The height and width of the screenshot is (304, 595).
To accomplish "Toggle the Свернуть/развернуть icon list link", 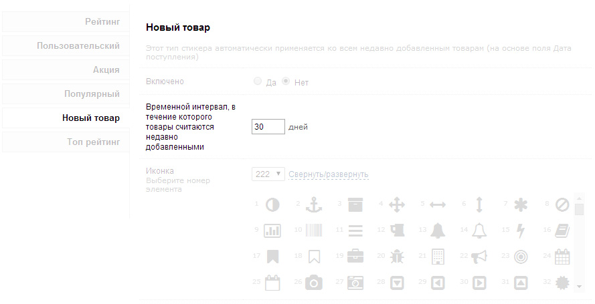I will 328,174.
